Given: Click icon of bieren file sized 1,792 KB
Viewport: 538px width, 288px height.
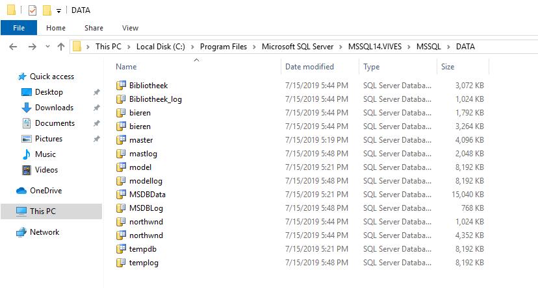Looking at the screenshot, I should pos(121,113).
